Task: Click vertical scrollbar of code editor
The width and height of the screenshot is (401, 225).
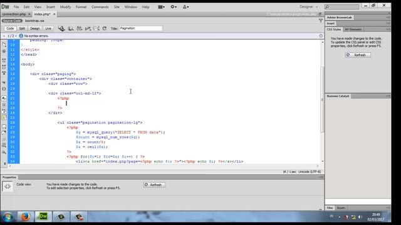Action: 322,99
